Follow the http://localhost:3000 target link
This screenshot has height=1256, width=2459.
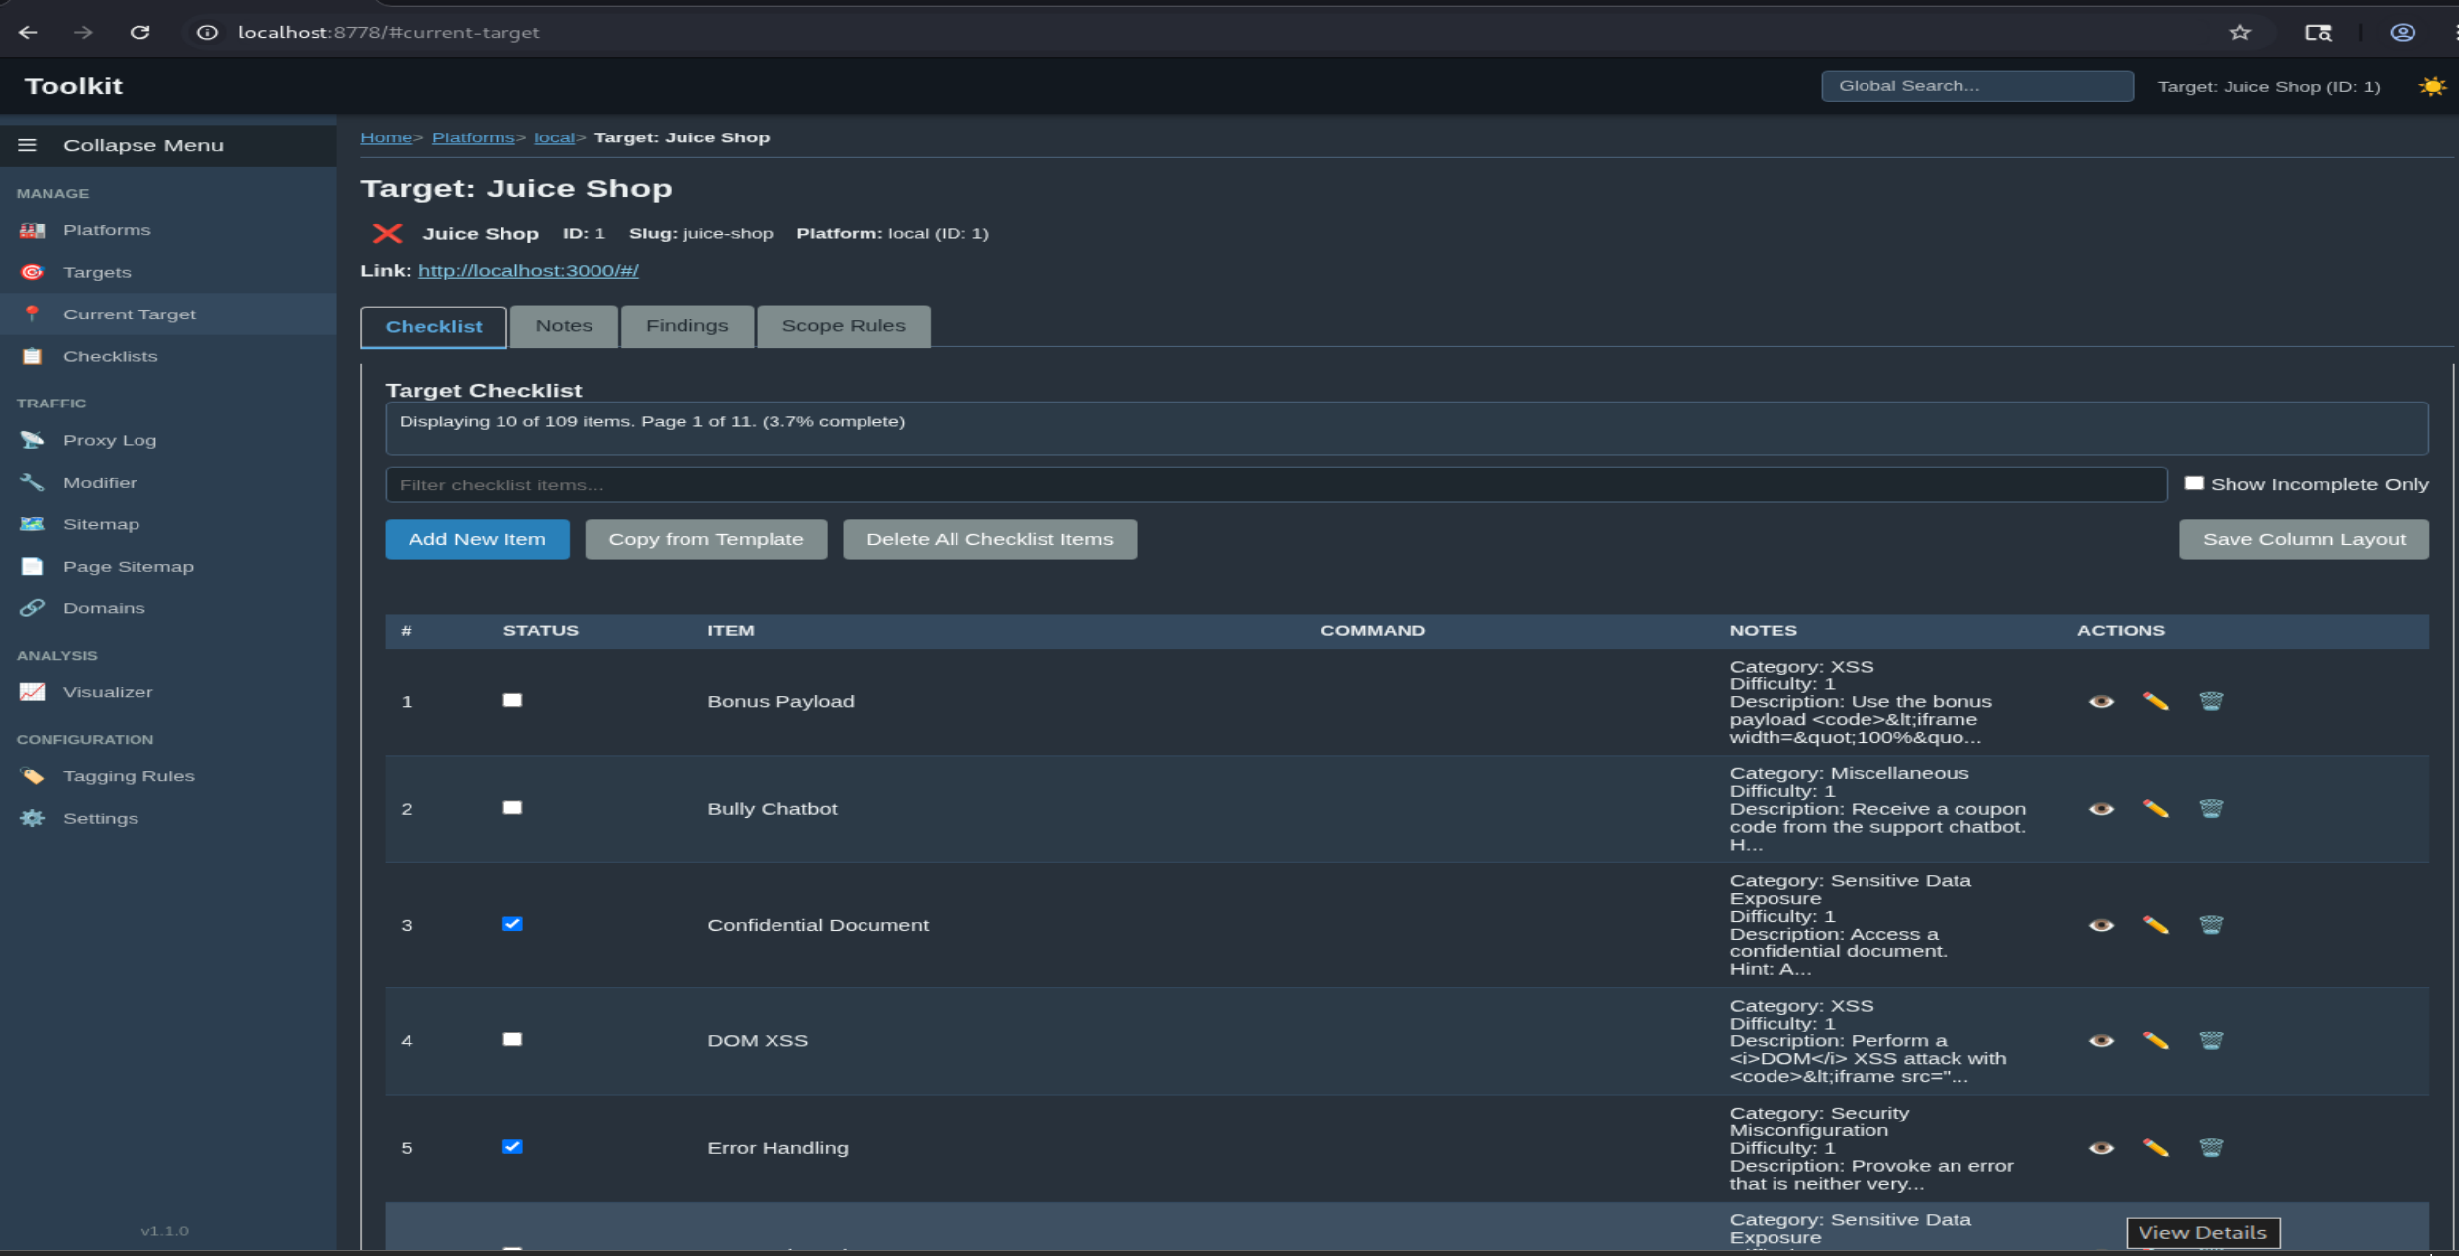(528, 269)
